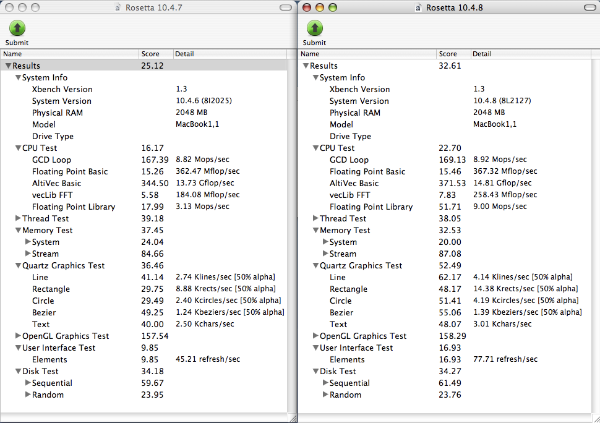
Task: Expand Stream under Memory Test in 10.4.7
Action: [x=28, y=253]
